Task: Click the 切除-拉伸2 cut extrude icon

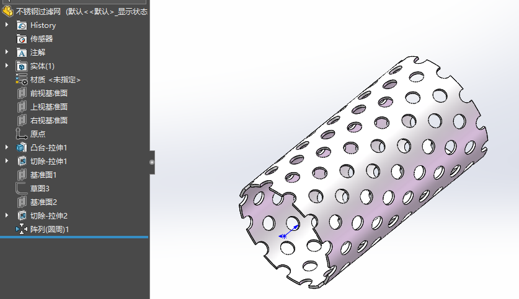Action: click(22, 216)
